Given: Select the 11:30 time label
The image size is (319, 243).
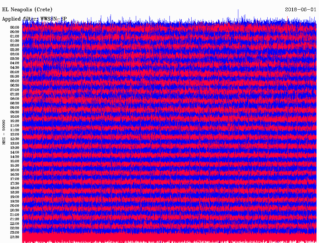Looking at the screenshot, I should click(15, 130).
